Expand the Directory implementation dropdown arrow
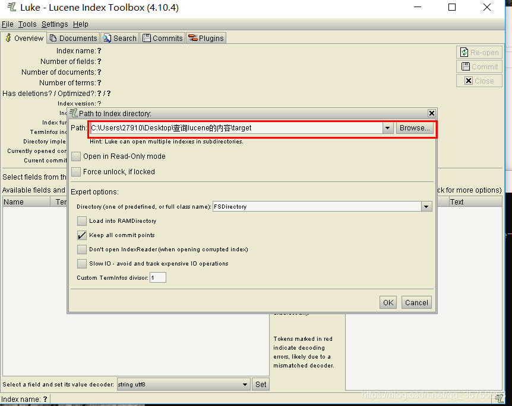The width and height of the screenshot is (512, 406). (x=426, y=207)
